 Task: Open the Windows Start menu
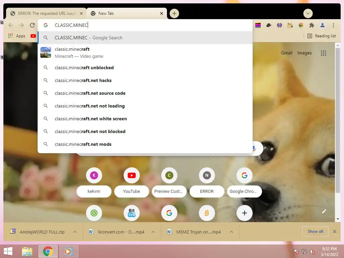coord(8,251)
